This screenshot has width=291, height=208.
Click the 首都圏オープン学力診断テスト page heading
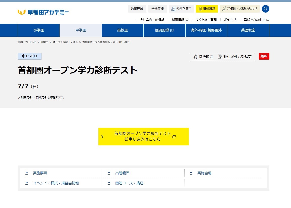pyautogui.click(x=77, y=70)
